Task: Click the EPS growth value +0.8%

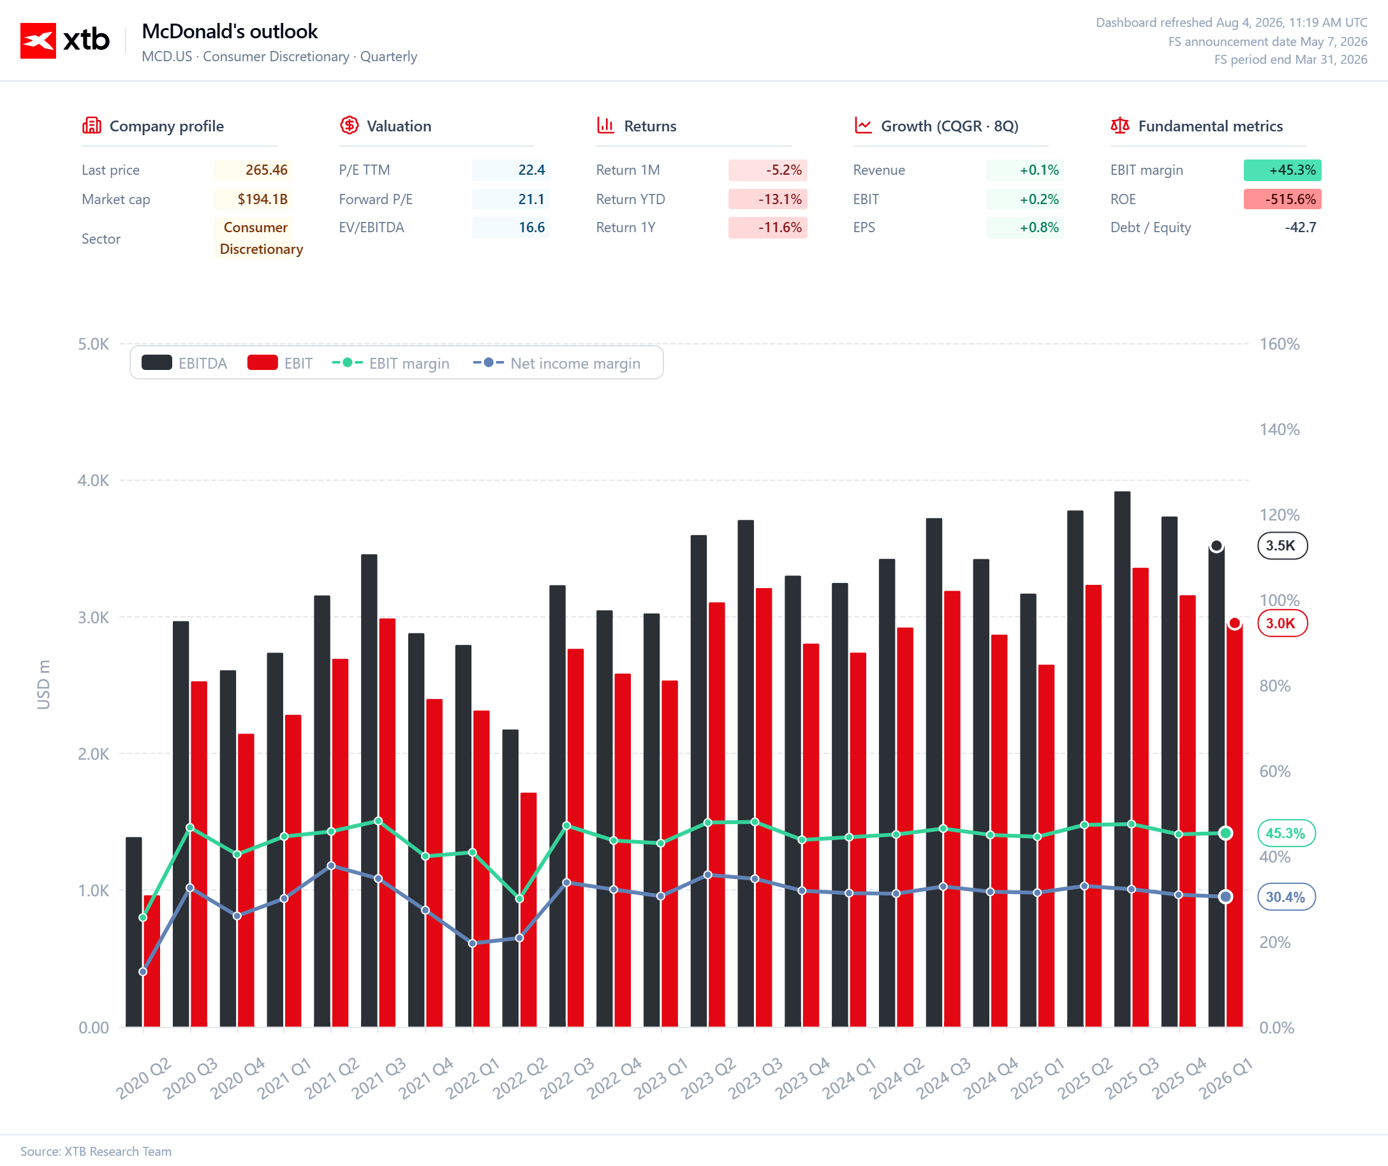Action: pos(1024,227)
